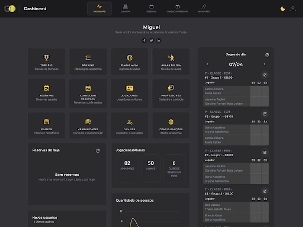Refresh the Reservas de hoje list

[x=98, y=150]
